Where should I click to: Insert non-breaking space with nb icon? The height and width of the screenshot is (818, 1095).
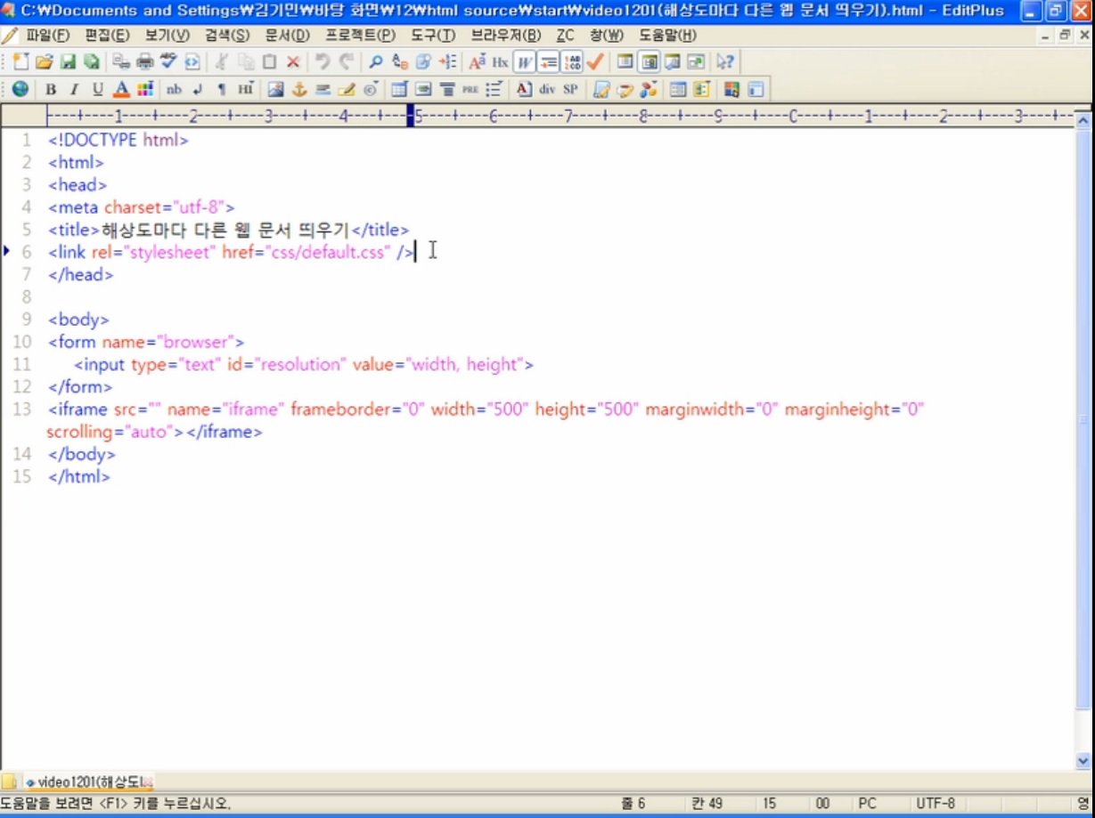[x=174, y=89]
